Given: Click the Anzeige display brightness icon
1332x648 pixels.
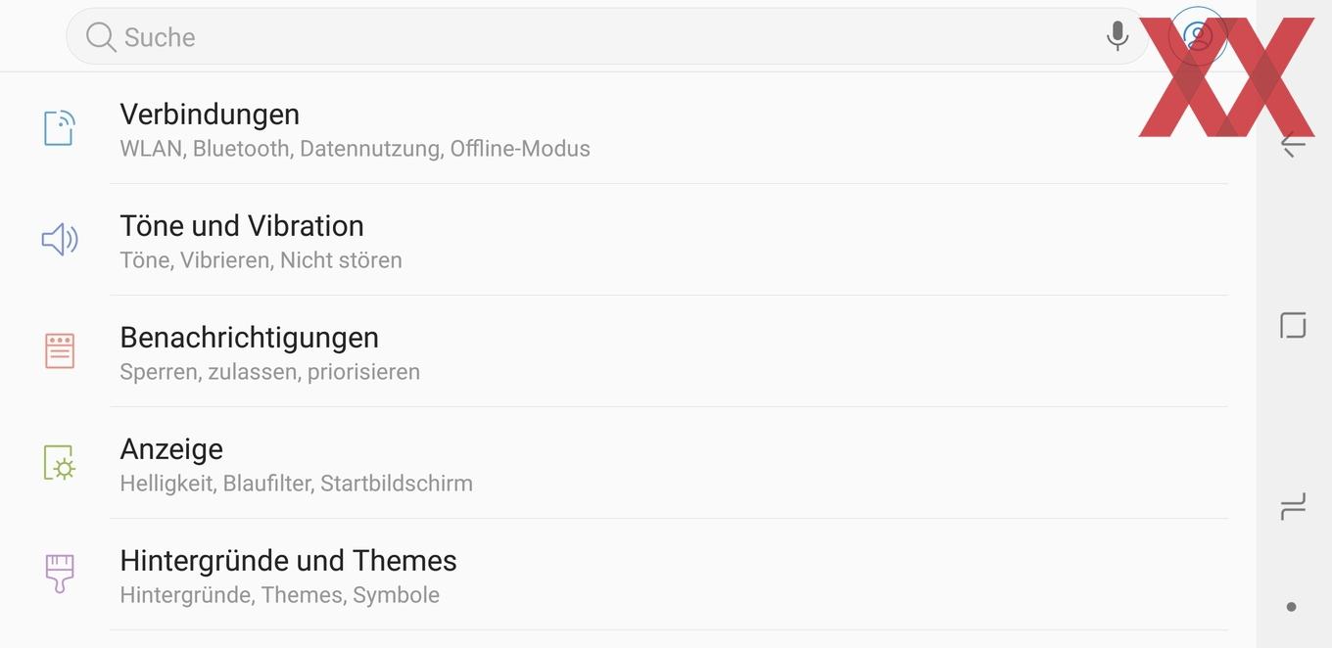Looking at the screenshot, I should point(60,462).
